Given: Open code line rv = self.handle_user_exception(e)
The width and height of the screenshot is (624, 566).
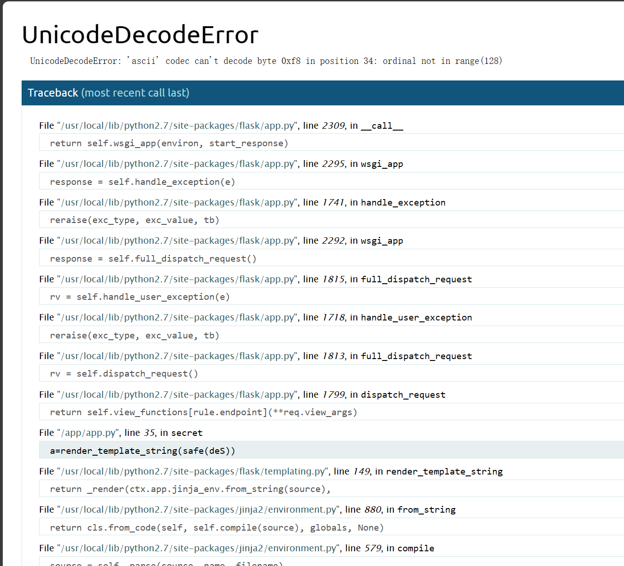Looking at the screenshot, I should tap(332, 297).
